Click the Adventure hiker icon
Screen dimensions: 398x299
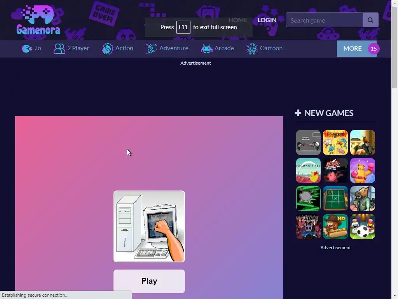(x=151, y=48)
